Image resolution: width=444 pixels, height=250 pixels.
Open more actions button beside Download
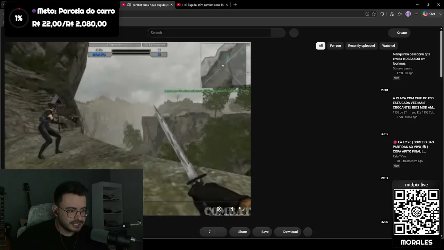pyautogui.click(x=308, y=232)
